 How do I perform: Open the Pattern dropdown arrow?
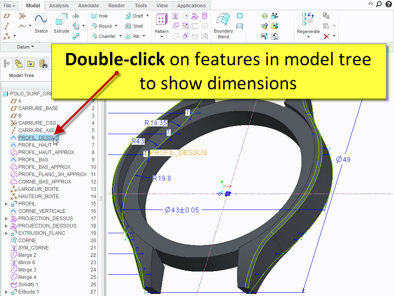162,37
